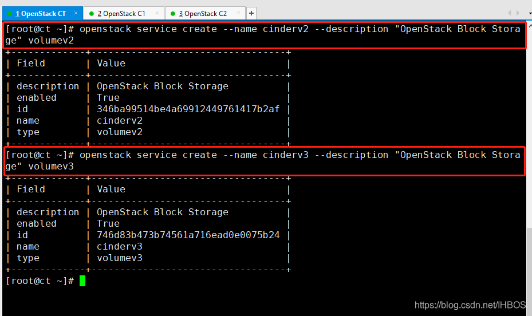Click the type value volumev2 in table
The width and height of the screenshot is (532, 316).
[120, 132]
